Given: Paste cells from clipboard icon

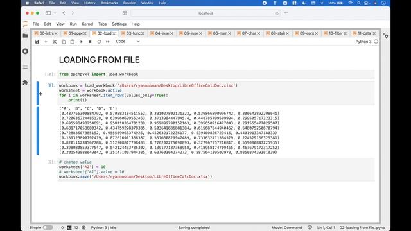Looking at the screenshot, I should coord(73,42).
